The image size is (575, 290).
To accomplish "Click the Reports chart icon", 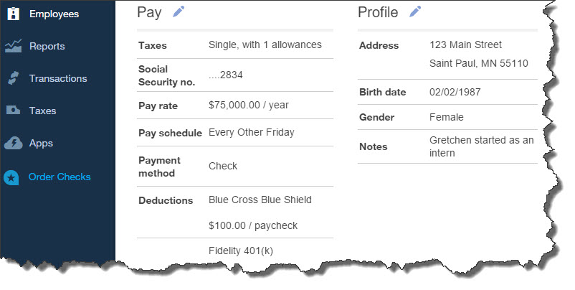I will coord(13,46).
